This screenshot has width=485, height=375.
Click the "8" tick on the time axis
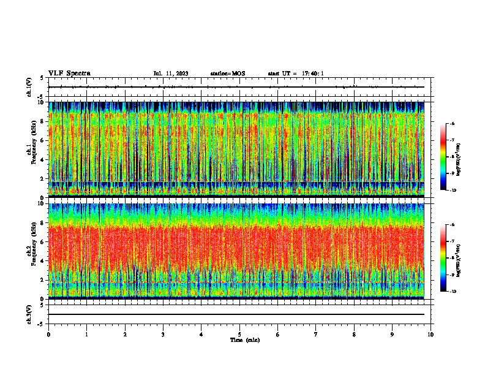pyautogui.click(x=354, y=335)
